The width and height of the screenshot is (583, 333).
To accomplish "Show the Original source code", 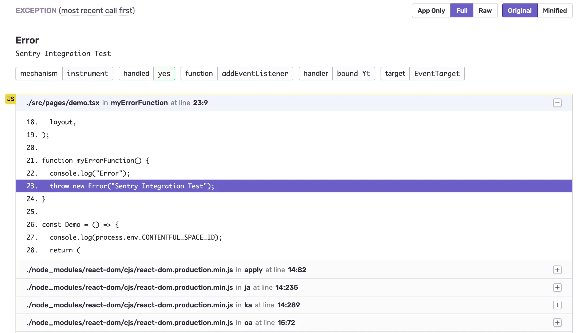I will point(520,11).
